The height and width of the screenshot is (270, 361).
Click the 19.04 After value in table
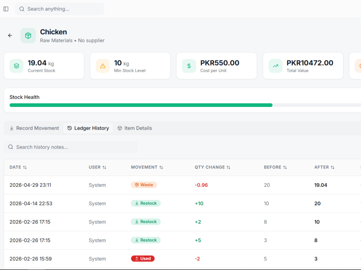coord(321,185)
